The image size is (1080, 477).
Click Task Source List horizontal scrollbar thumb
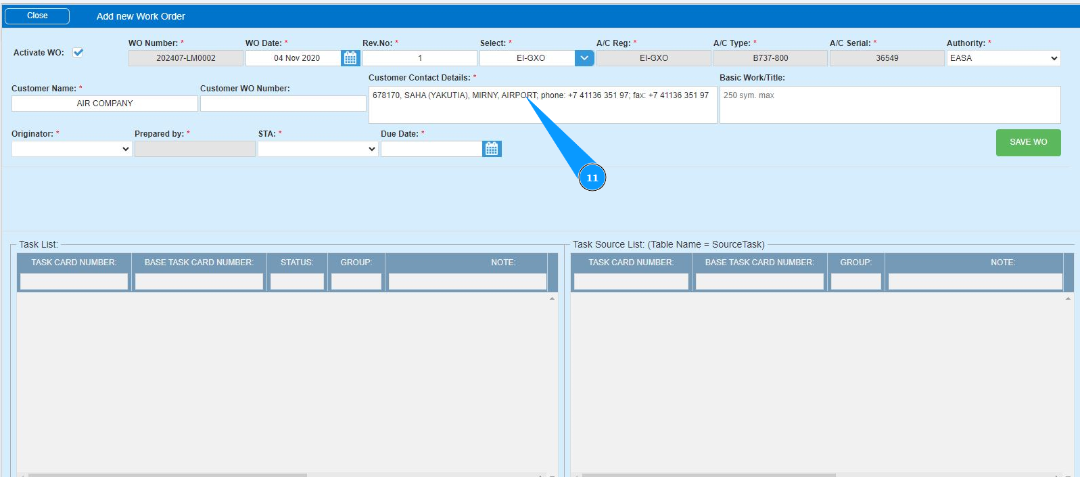tap(709, 475)
